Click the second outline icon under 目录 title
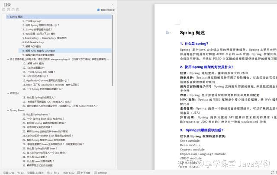The height and width of the screenshot is (175, 277). [8, 10]
